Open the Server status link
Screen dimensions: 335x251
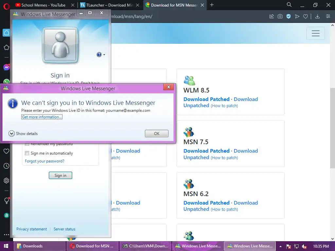pyautogui.click(x=64, y=229)
